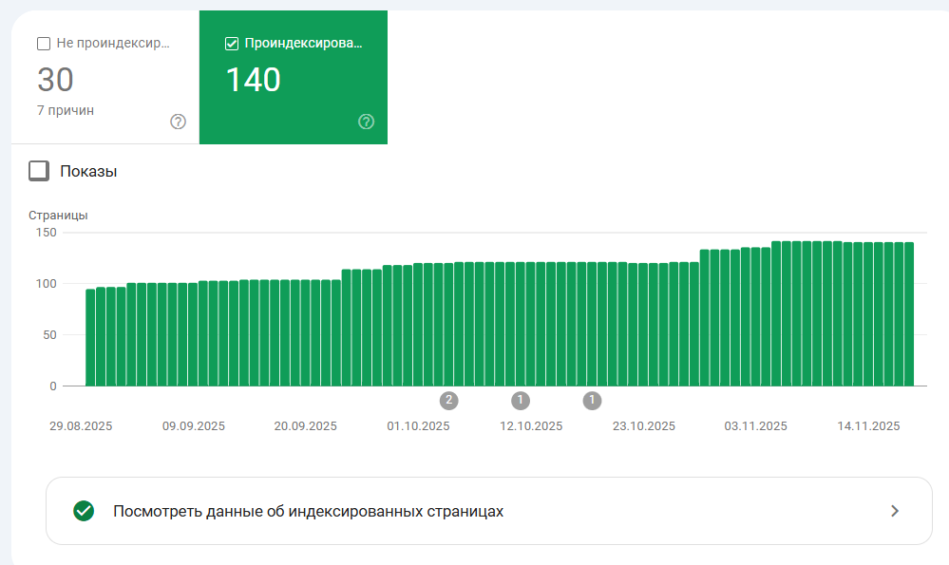Image resolution: width=949 pixels, height=565 pixels.
Task: Click the '29.08.2025' axis date label
Action: (x=81, y=425)
